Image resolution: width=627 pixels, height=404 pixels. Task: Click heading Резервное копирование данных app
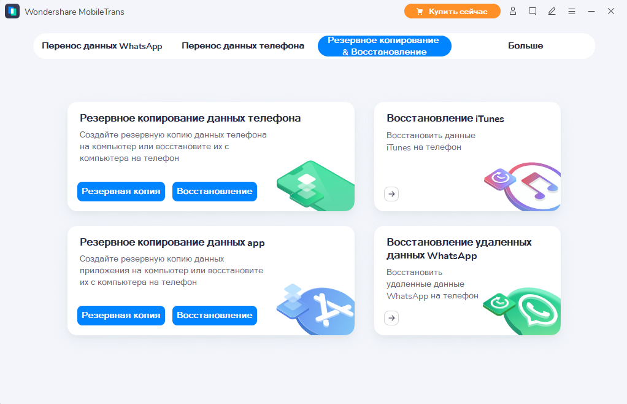coord(172,243)
